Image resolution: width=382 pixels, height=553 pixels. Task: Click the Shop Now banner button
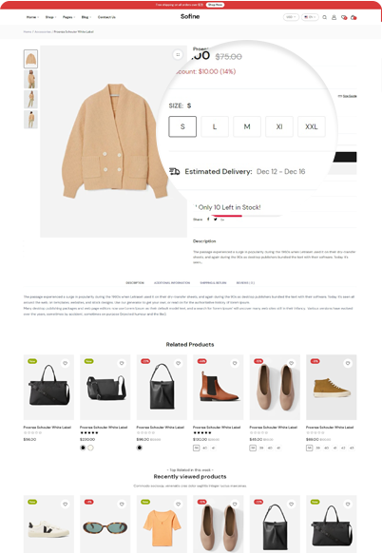click(x=215, y=5)
